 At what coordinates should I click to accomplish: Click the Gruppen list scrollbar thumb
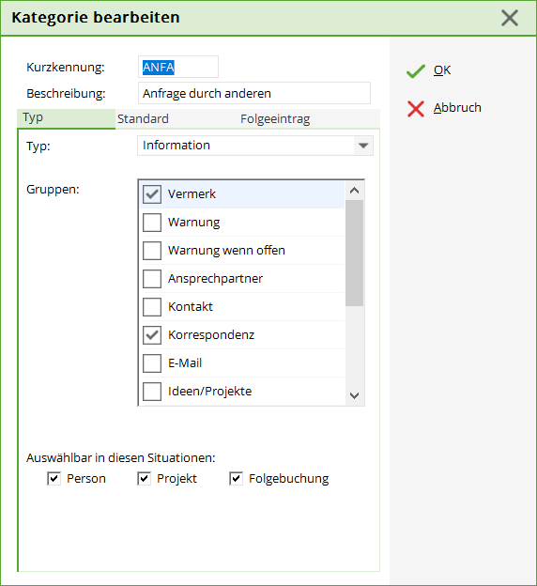(354, 253)
